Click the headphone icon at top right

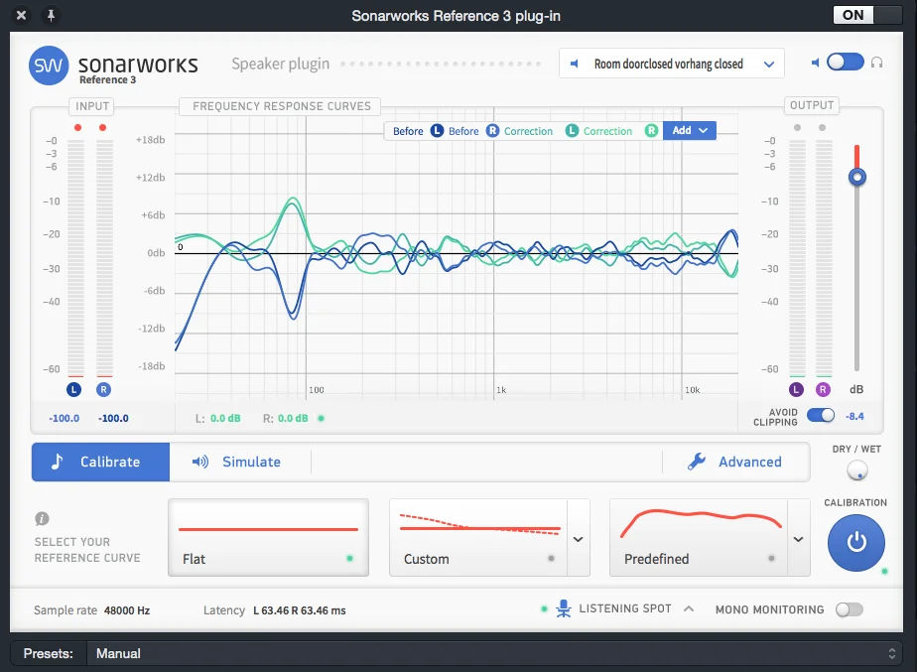tap(876, 63)
